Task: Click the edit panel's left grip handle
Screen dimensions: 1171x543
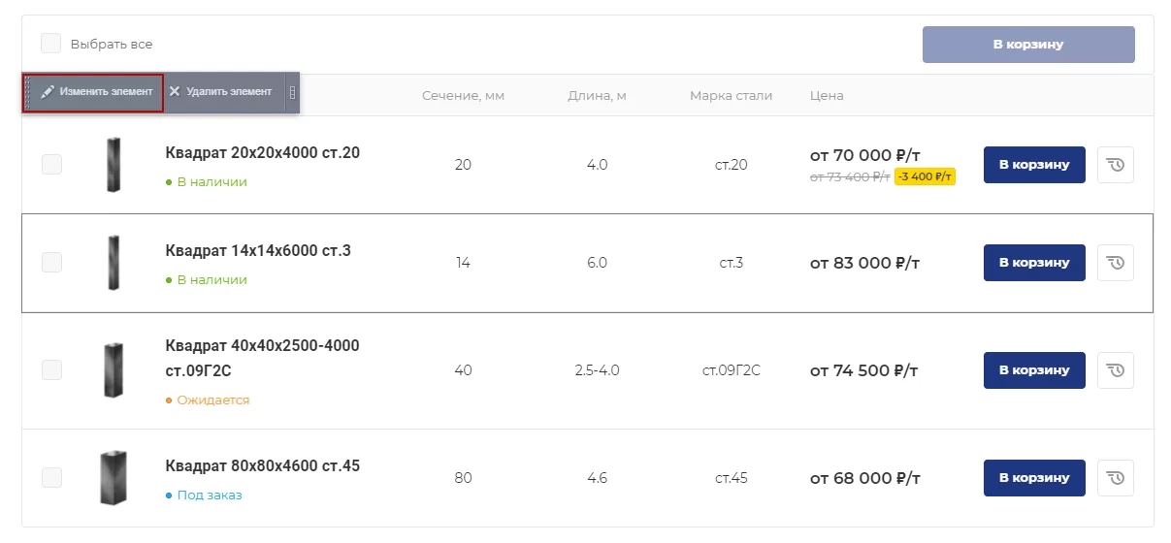Action: 28,93
